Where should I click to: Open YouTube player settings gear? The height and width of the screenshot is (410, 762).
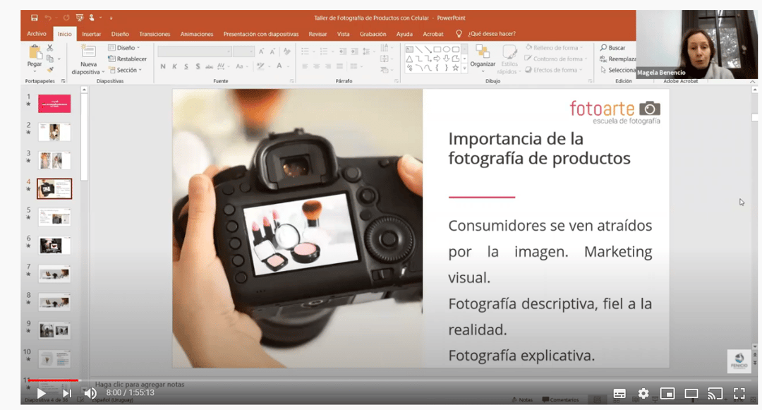643,393
